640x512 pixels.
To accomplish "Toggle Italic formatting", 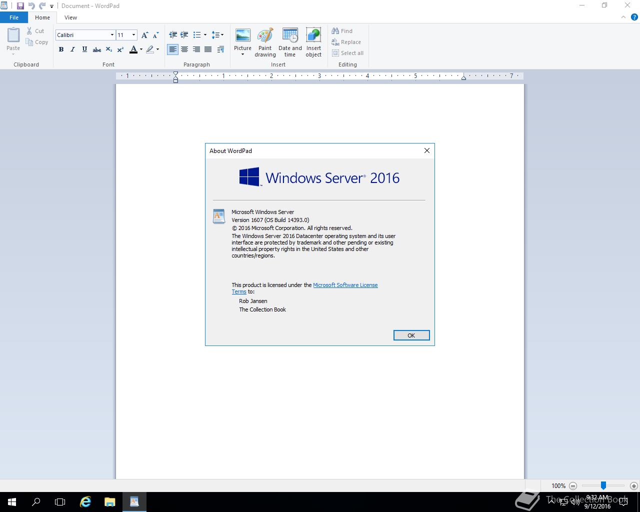I will 72,49.
